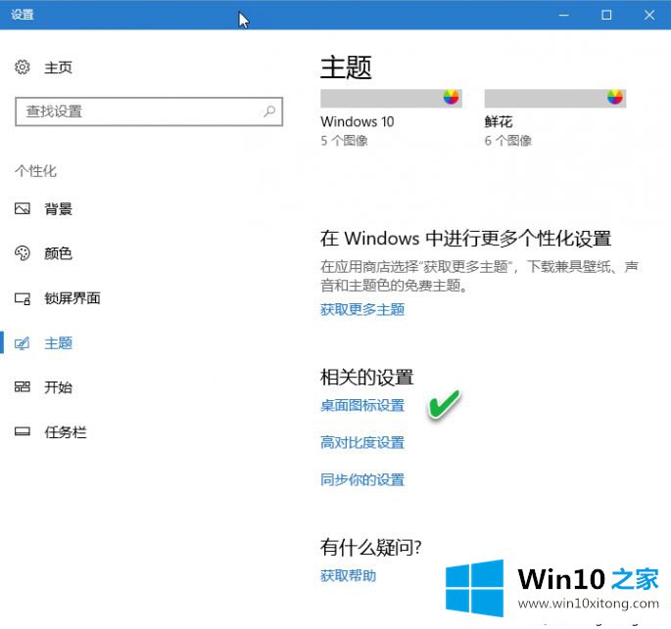Click the gear icon beside 主页
Image resolution: width=671 pixels, height=629 pixels.
click(x=23, y=67)
